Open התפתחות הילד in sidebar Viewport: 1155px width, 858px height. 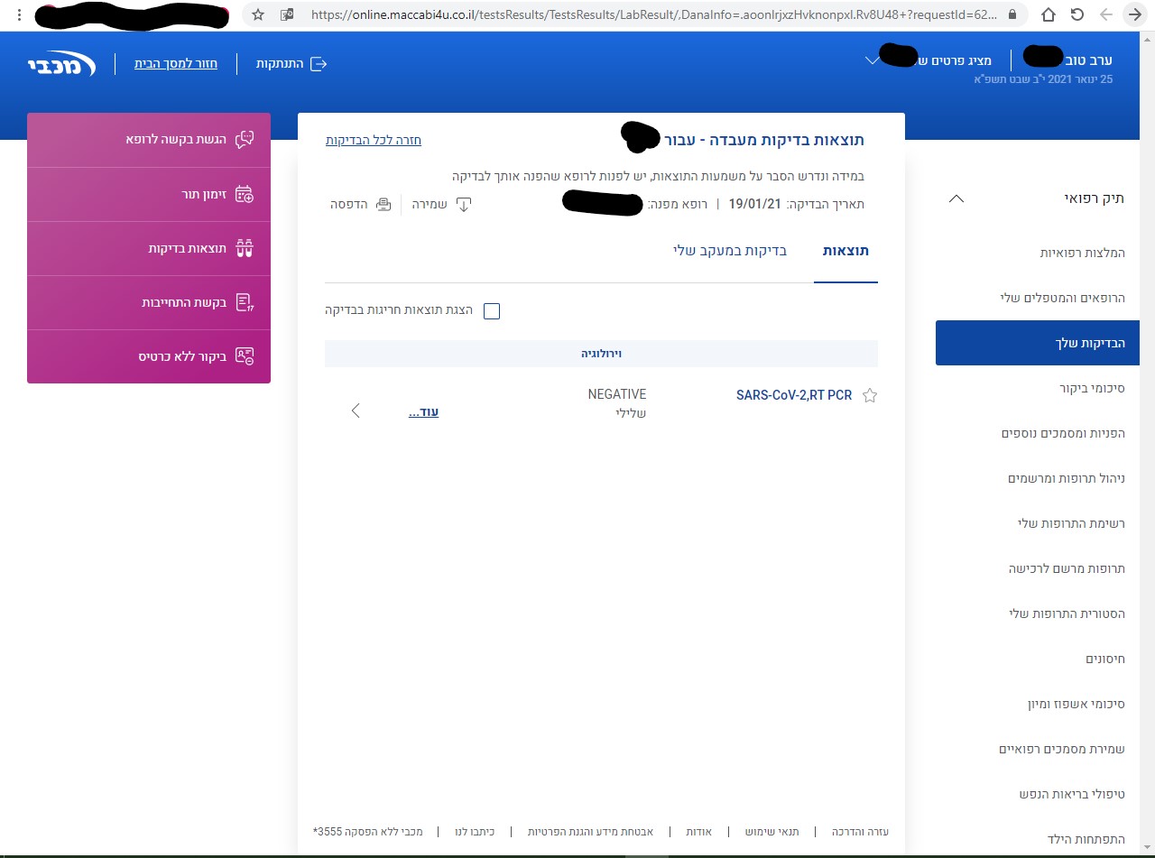[x=1086, y=839]
